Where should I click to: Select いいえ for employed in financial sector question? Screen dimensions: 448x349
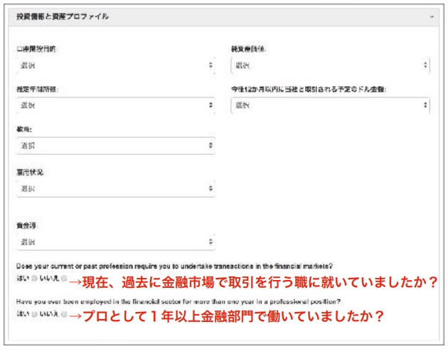pyautogui.click(x=64, y=314)
